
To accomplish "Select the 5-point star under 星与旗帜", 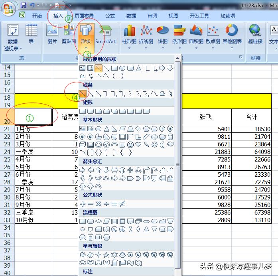I will pyautogui.click(x=106, y=255).
